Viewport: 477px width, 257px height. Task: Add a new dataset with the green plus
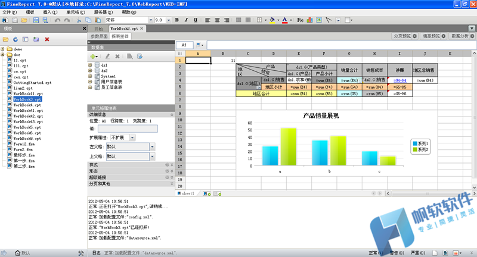94,57
